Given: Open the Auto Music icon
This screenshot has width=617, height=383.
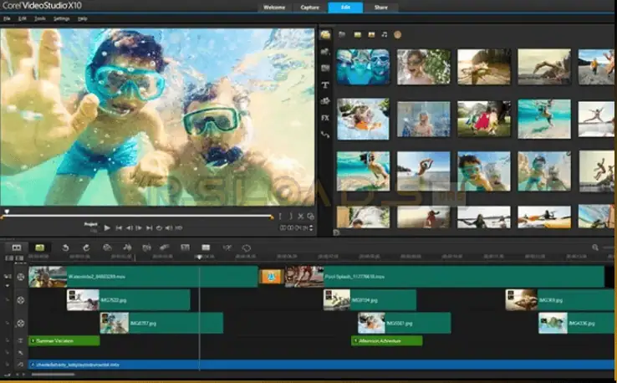Looking at the screenshot, I should click(x=146, y=248).
